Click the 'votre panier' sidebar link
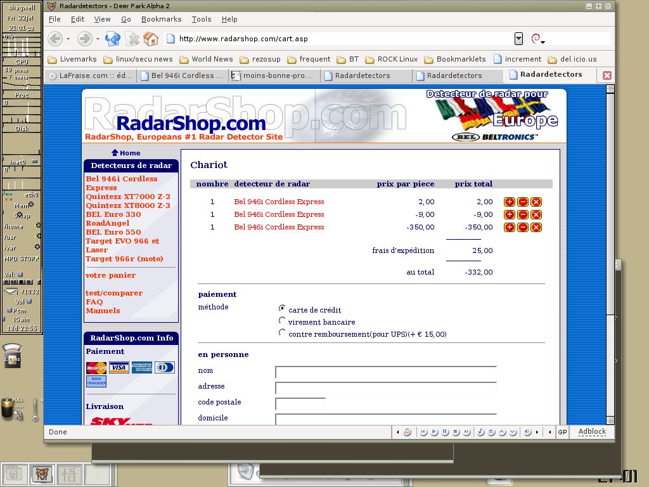The height and width of the screenshot is (487, 649). [x=110, y=275]
